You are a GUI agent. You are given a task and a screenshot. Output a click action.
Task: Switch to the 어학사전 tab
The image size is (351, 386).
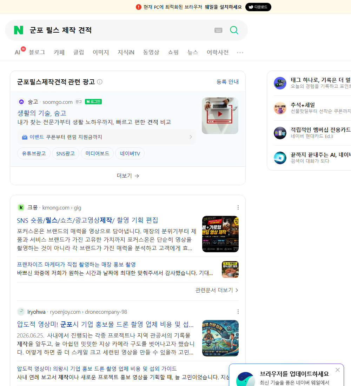(x=218, y=52)
